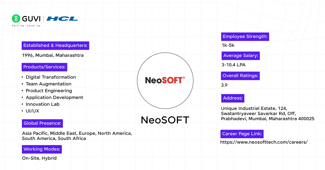Collapse the Address section
This screenshot has width=325, height=170.
point(233,98)
